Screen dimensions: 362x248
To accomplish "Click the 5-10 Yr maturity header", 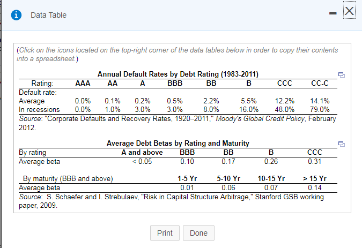I will [228, 178].
